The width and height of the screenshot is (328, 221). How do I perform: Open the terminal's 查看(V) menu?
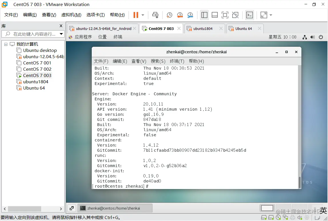139,61
